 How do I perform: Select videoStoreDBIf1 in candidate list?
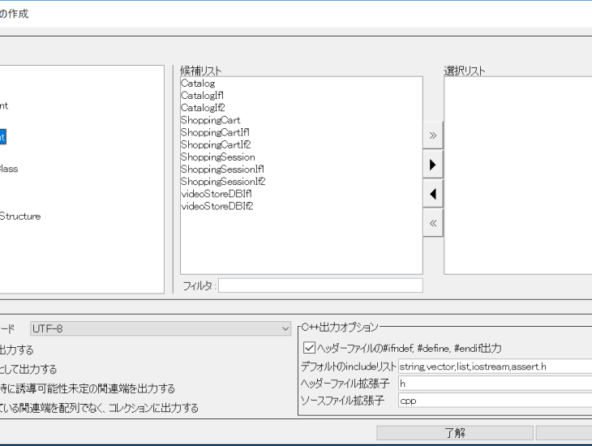217,194
